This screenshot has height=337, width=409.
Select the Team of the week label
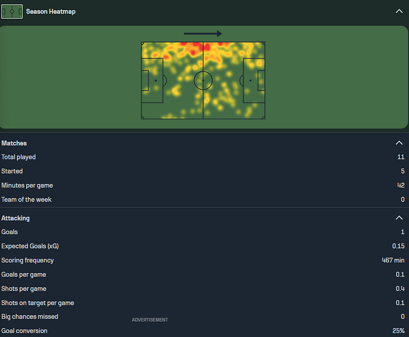pyautogui.click(x=26, y=200)
